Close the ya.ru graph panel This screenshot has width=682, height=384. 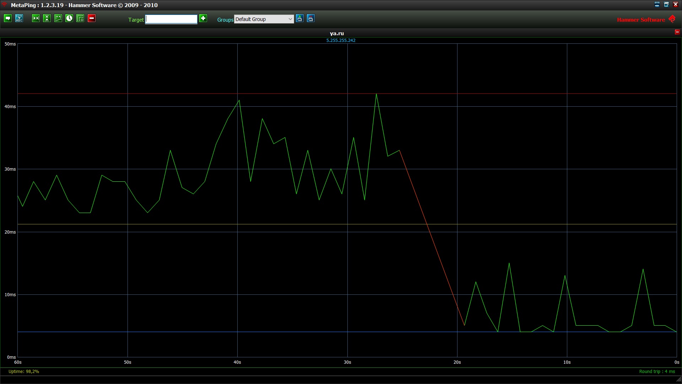pos(677,32)
